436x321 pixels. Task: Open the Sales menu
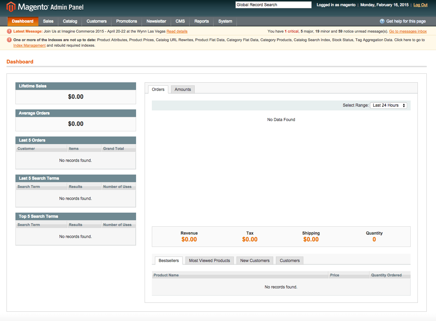(48, 21)
